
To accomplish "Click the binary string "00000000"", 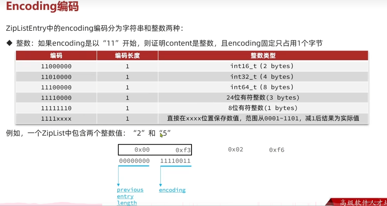I will click(x=135, y=161).
